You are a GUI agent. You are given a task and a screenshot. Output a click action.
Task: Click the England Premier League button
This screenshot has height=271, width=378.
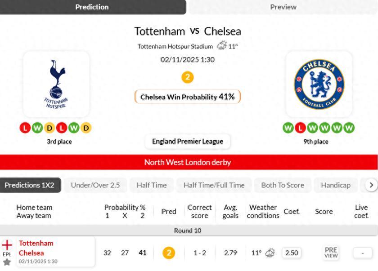pyautogui.click(x=188, y=142)
